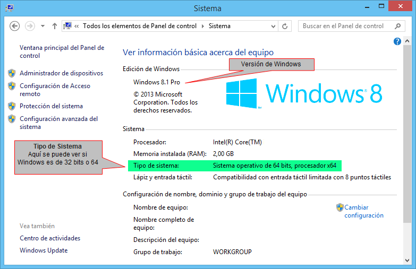Minimize the Sistema window
This screenshot has width=416, height=269.
coord(367,6)
